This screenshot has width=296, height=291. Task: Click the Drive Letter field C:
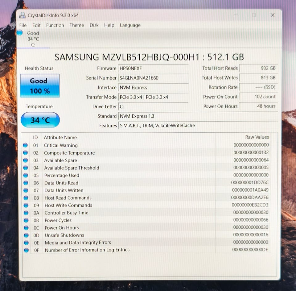click(x=153, y=106)
